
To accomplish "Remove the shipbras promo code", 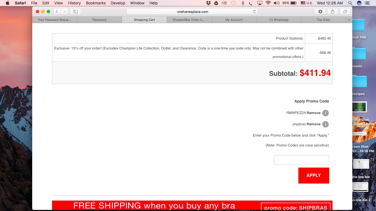I will coord(314,124).
